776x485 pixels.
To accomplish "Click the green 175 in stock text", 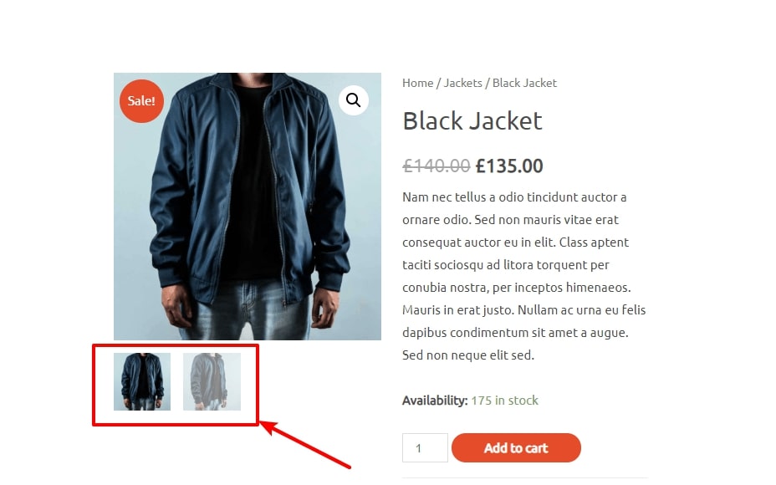I will tap(504, 401).
